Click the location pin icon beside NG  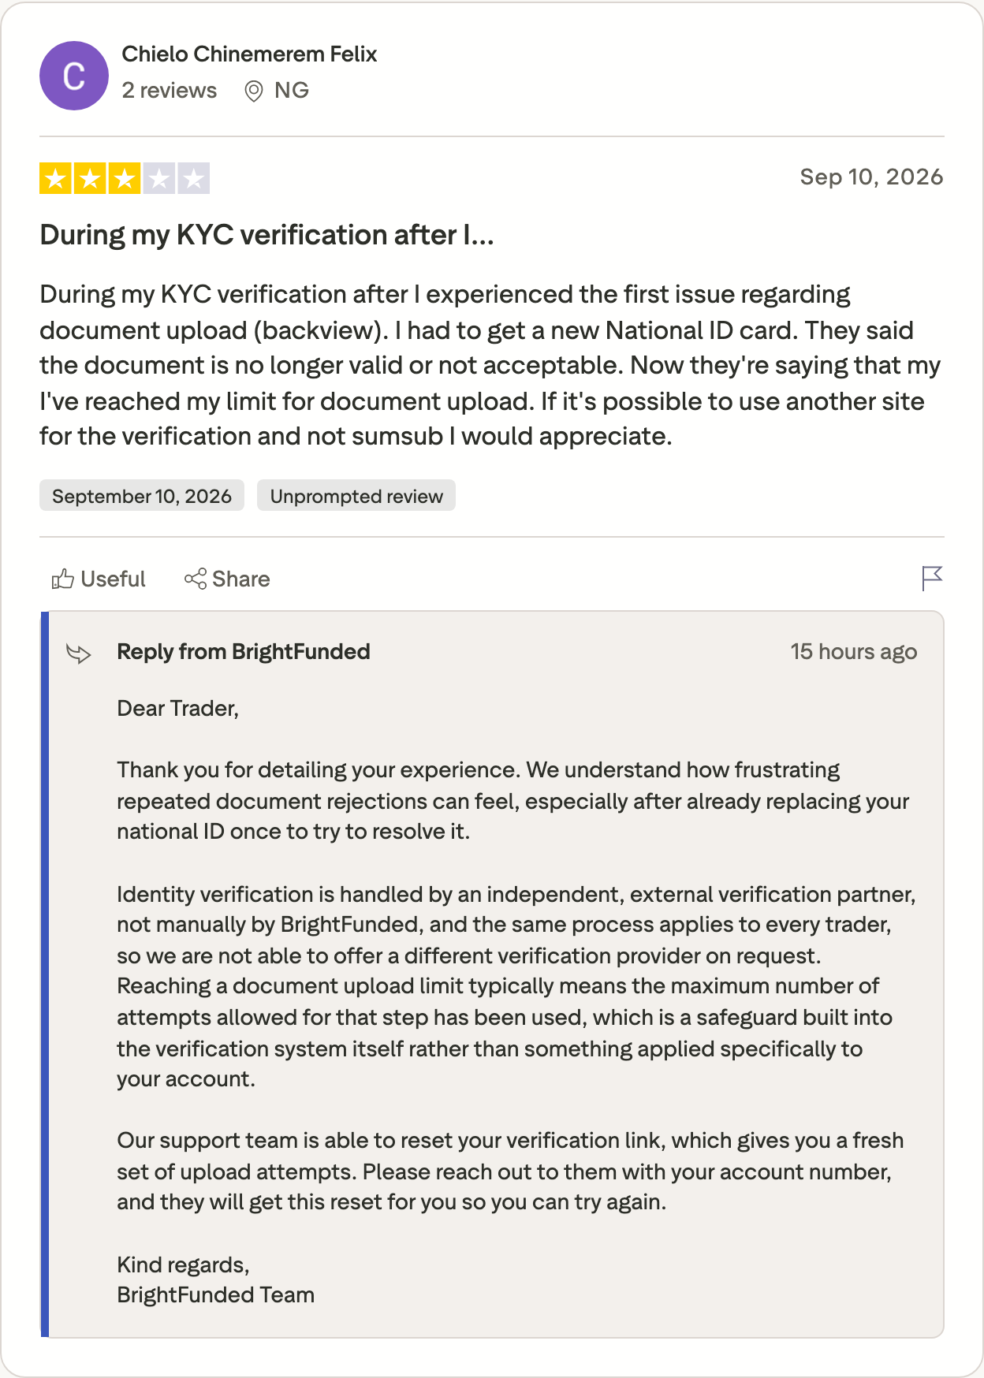[x=254, y=91]
